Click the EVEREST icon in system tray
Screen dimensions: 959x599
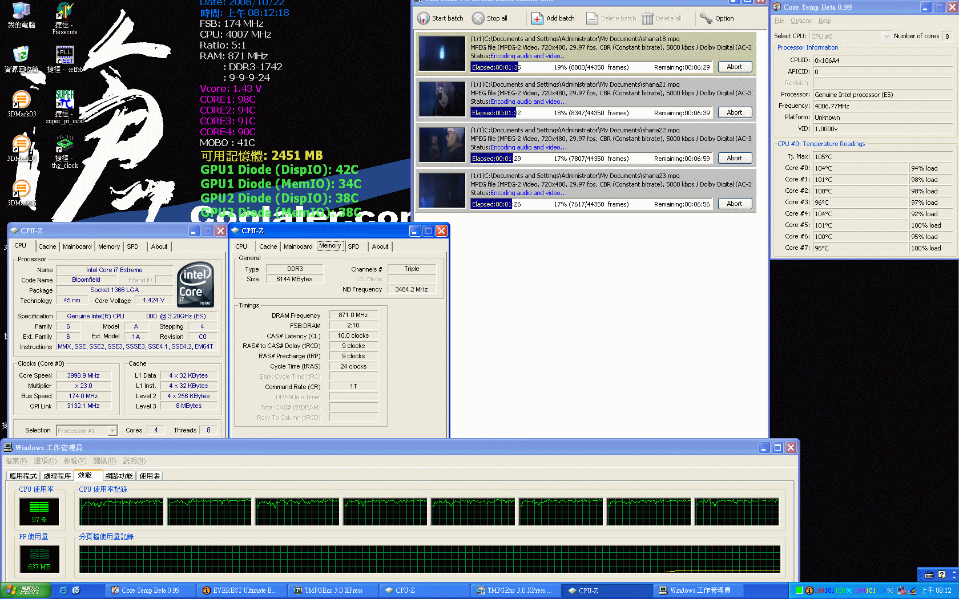click(809, 590)
